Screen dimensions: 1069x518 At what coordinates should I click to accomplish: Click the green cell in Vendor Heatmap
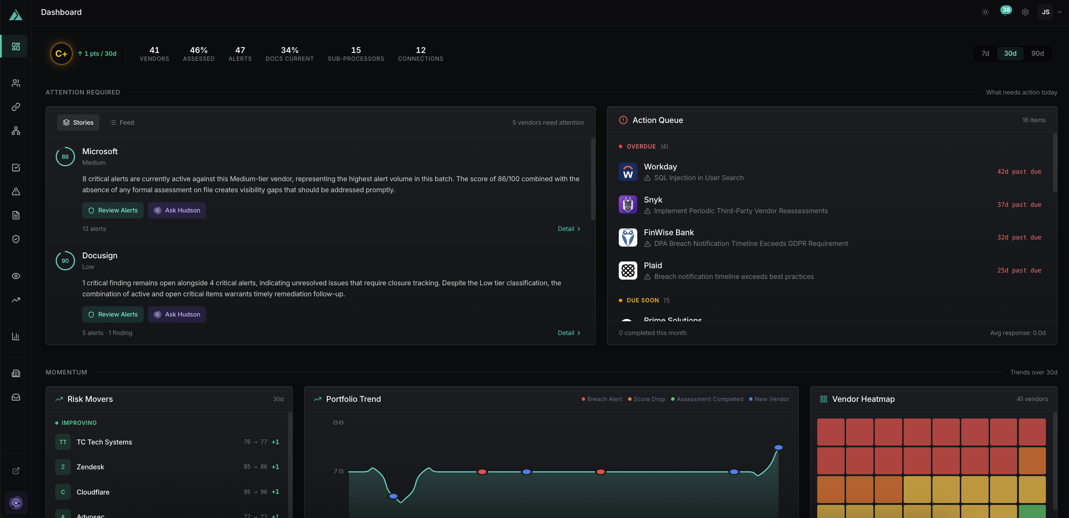point(1032,511)
